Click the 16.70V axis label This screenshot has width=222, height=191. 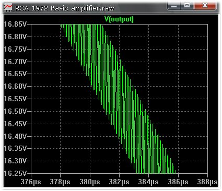tap(15, 62)
